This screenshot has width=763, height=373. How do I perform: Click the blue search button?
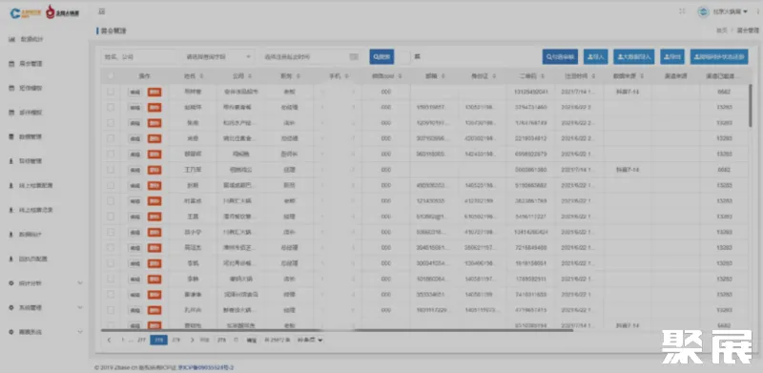[x=381, y=57]
